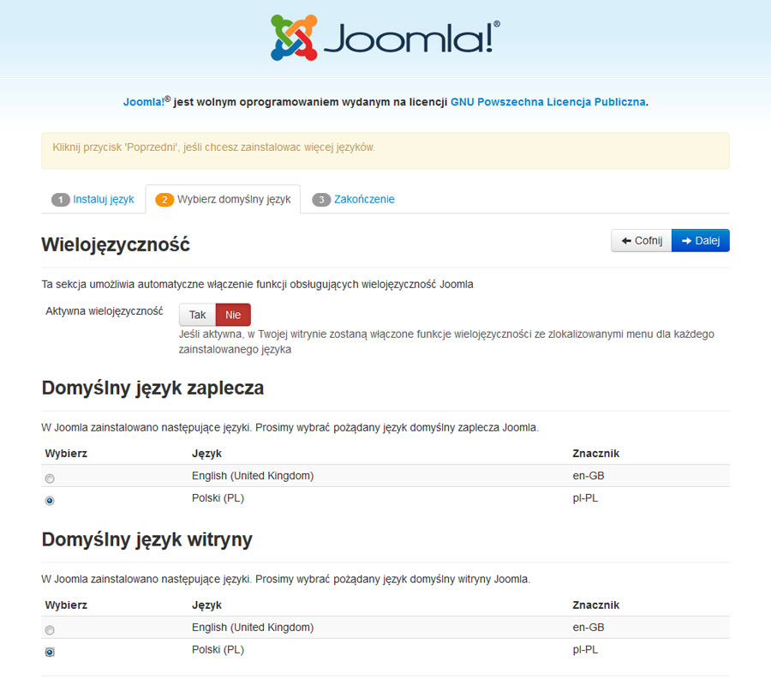This screenshot has height=680, width=771.
Task: Enable multilingual with Tak
Action: click(198, 315)
